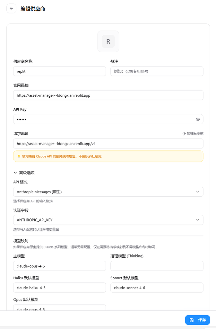
Task: Click the 编辑供应商 page title
Action: click(x=33, y=9)
